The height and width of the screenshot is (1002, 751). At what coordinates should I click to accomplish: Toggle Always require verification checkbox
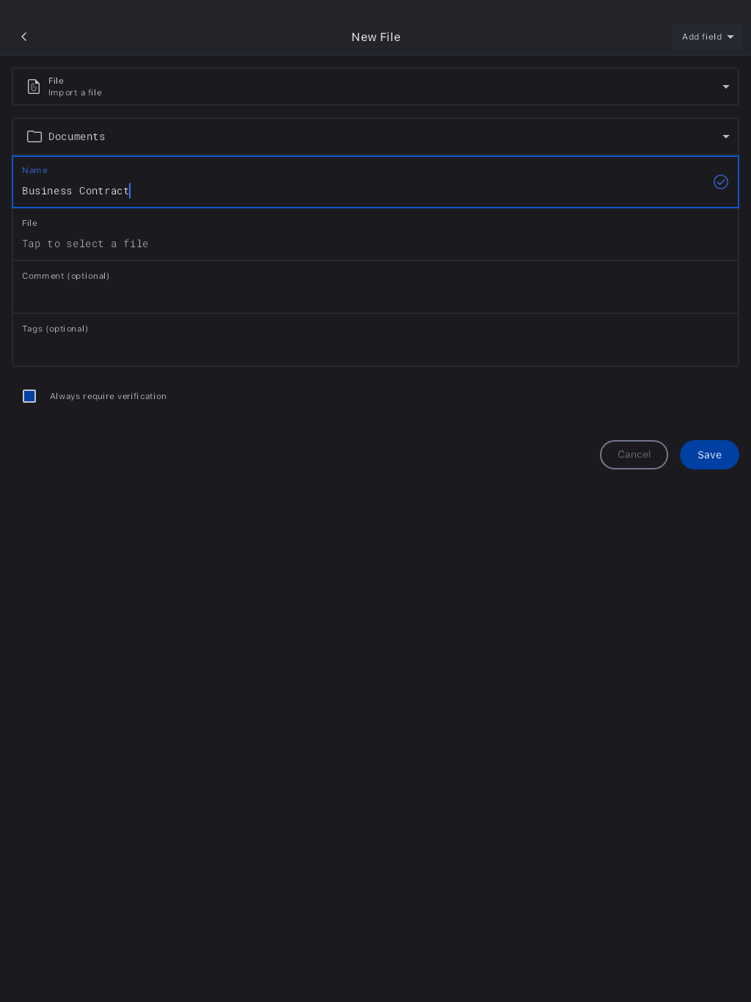(29, 396)
